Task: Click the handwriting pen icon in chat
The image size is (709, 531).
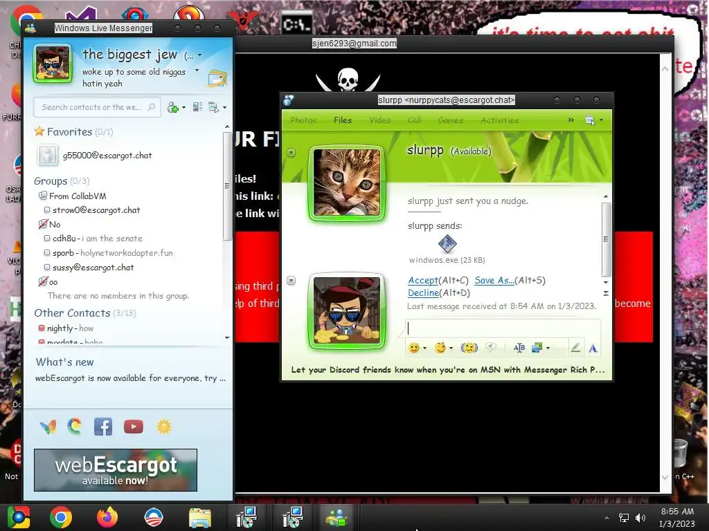Action: (575, 348)
